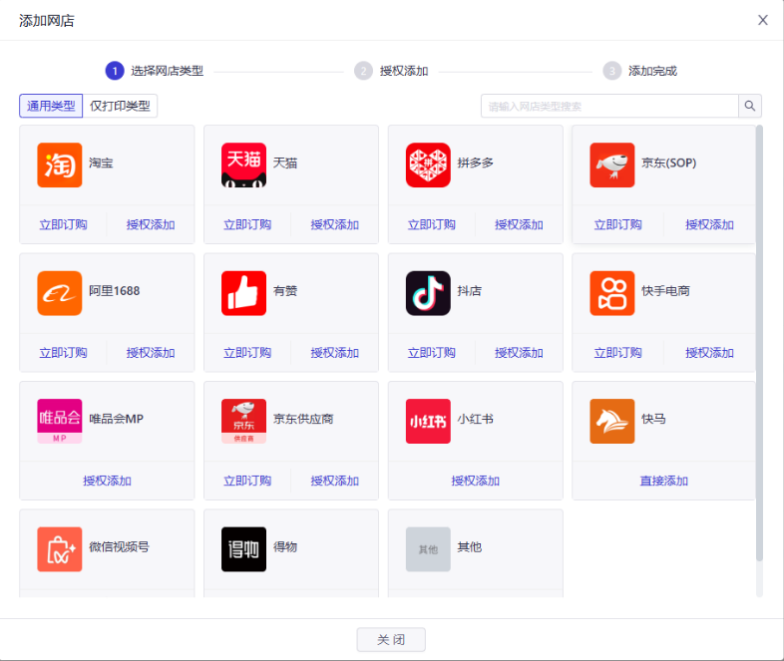Select the 阿里1688 orange logo icon
The image size is (784, 661).
tap(60, 293)
